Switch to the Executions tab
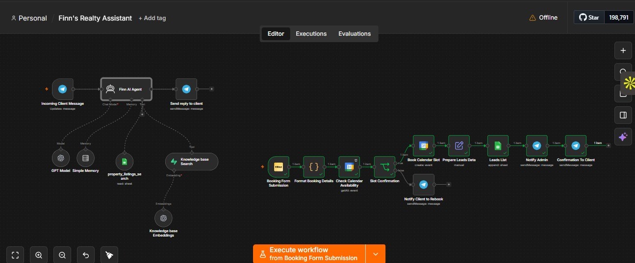This screenshot has height=263, width=635. pyautogui.click(x=311, y=34)
